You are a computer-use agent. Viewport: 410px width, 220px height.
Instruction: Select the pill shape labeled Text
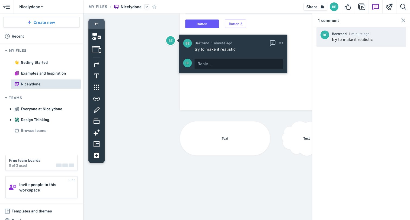(225, 138)
